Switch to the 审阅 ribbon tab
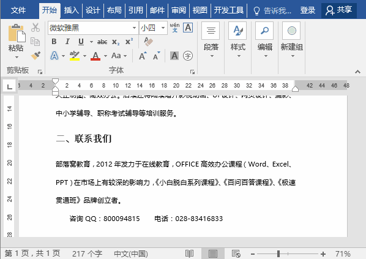366x259 pixels. click(179, 10)
